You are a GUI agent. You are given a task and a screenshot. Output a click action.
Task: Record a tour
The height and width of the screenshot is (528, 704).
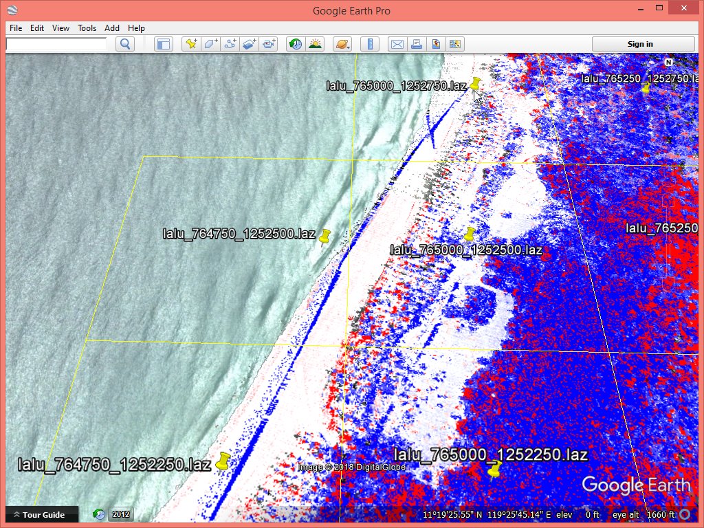[x=268, y=44]
